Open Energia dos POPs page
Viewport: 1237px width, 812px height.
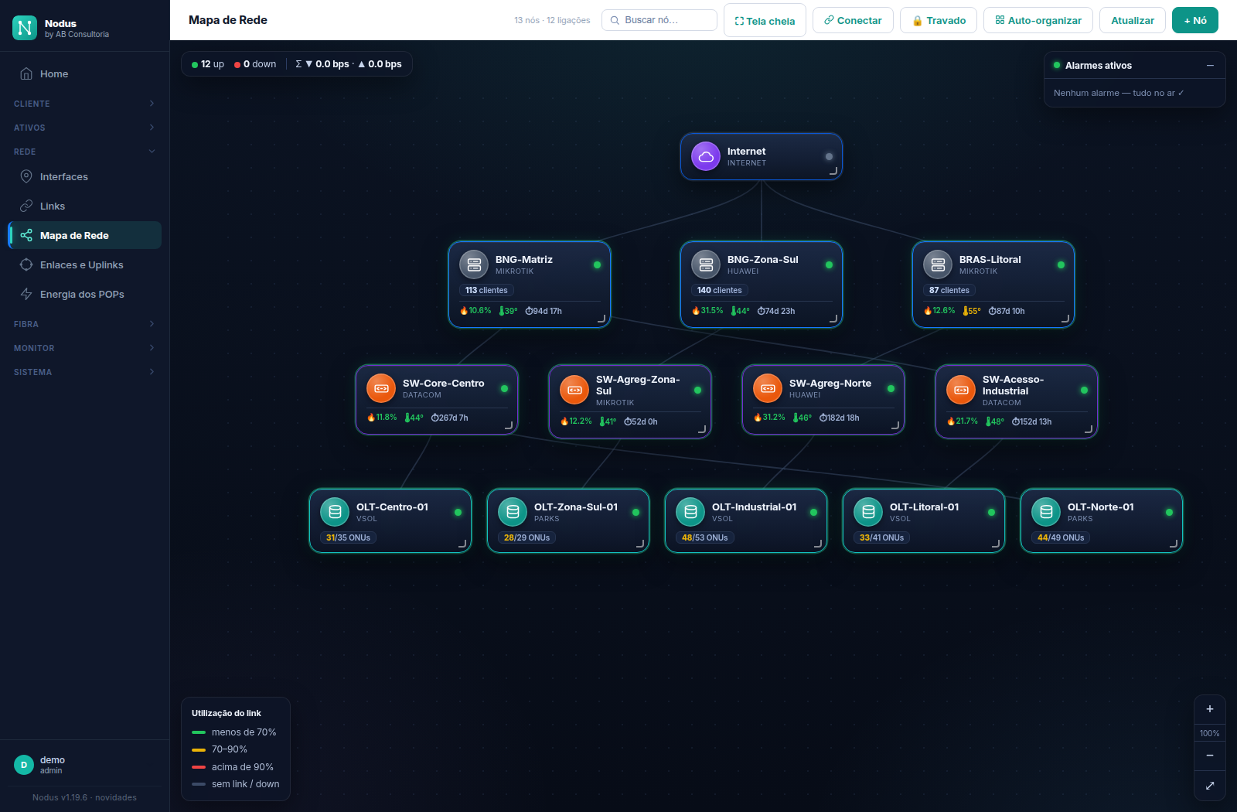(84, 294)
